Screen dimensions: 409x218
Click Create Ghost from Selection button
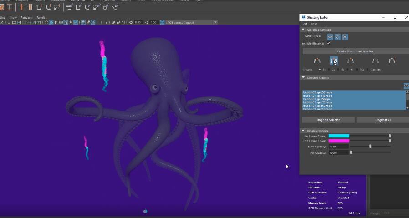pos(356,51)
